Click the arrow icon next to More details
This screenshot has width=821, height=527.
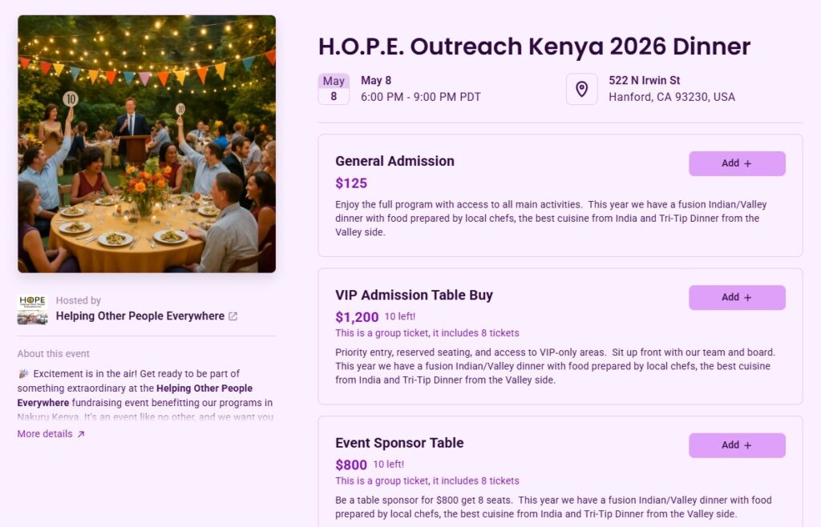[x=81, y=434]
